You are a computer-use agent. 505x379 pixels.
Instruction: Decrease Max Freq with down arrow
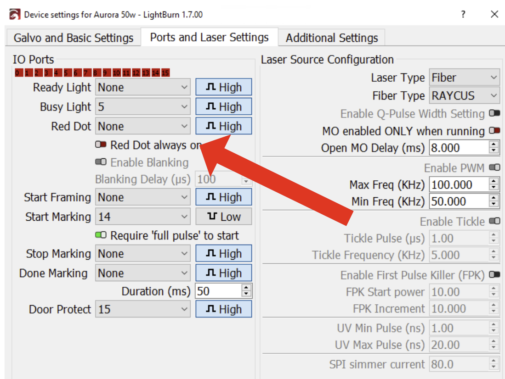(494, 188)
